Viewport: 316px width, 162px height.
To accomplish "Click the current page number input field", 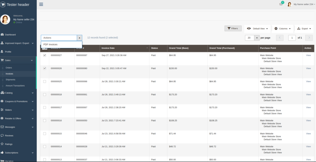I will 292,38.
